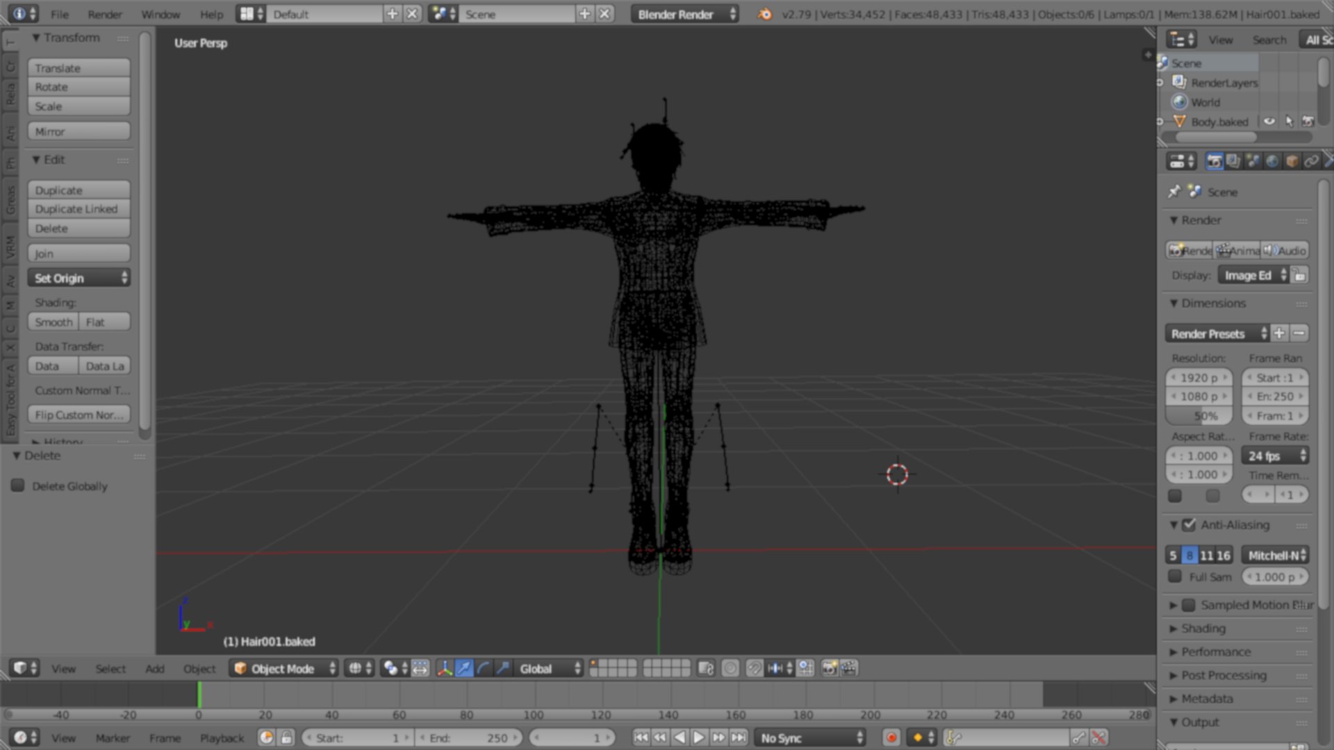Open the 24 fps frame rate dropdown
The width and height of the screenshot is (1334, 750).
(x=1275, y=456)
